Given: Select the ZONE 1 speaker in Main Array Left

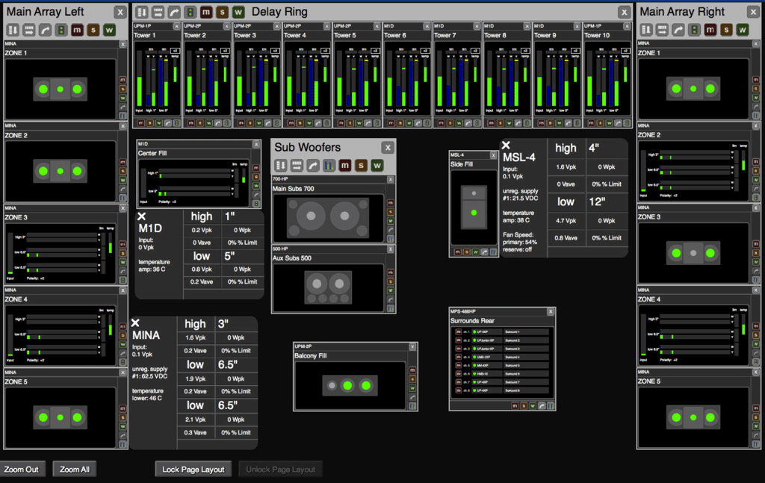Looking at the screenshot, I should 60,89.
